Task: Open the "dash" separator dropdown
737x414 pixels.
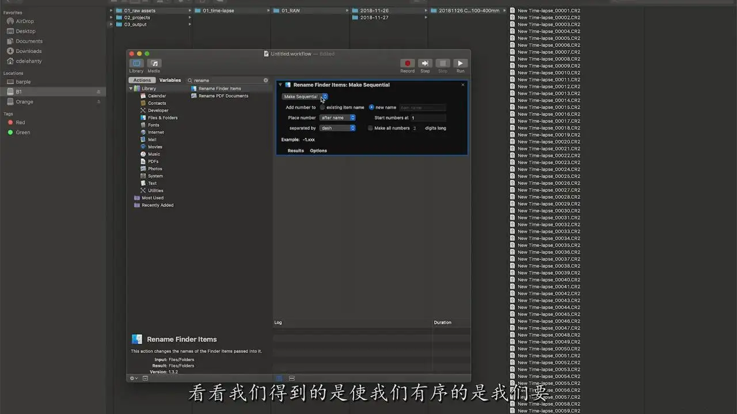Action: point(337,128)
